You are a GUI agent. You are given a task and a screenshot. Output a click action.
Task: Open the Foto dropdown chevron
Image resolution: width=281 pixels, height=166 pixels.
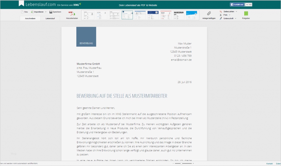(x=229, y=15)
